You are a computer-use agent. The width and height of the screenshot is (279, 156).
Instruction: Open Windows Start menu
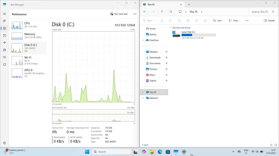tap(87, 152)
